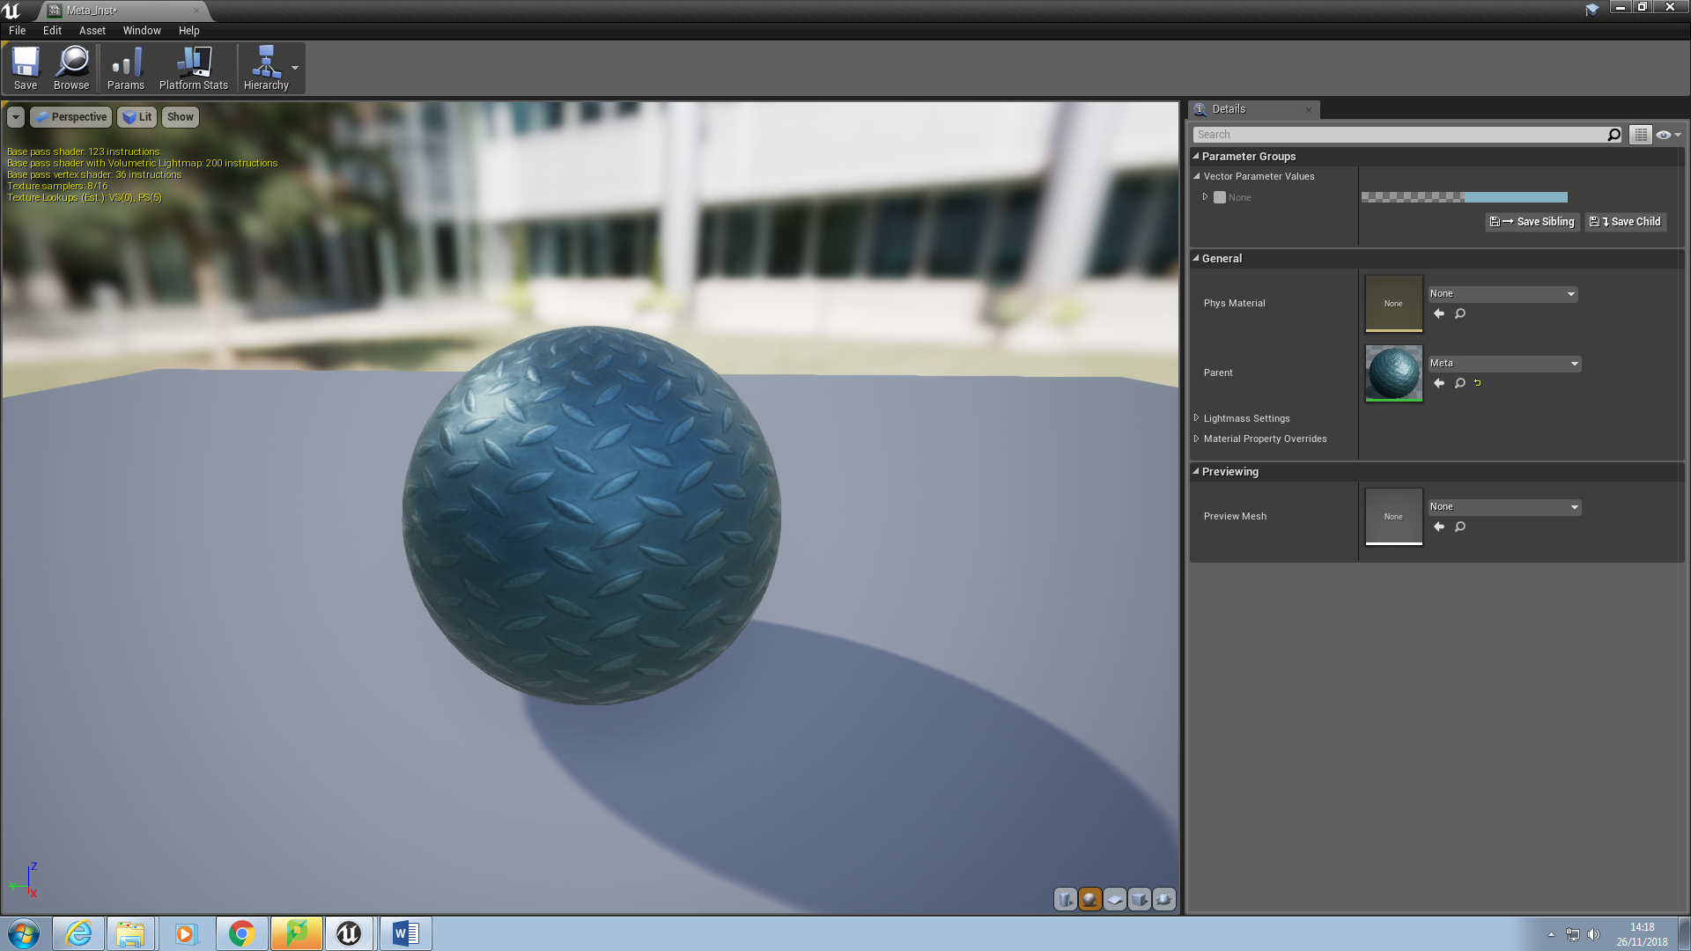Click the Save Sibling button
The image size is (1691, 951).
pos(1532,222)
